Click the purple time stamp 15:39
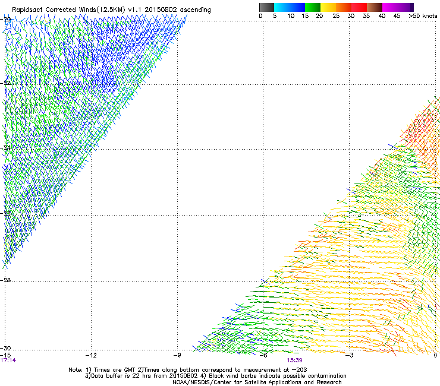Viewport: 440px width, 386px height. (294, 360)
